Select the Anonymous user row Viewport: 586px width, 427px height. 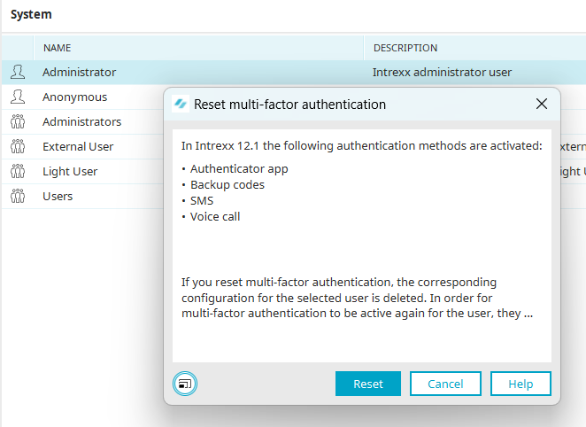[x=83, y=97]
